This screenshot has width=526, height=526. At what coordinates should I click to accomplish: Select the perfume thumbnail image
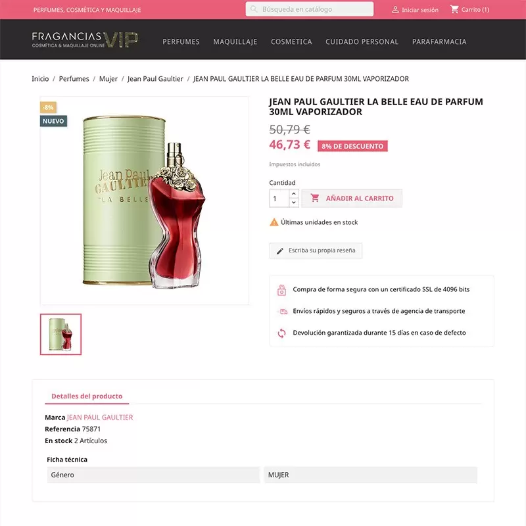60,334
